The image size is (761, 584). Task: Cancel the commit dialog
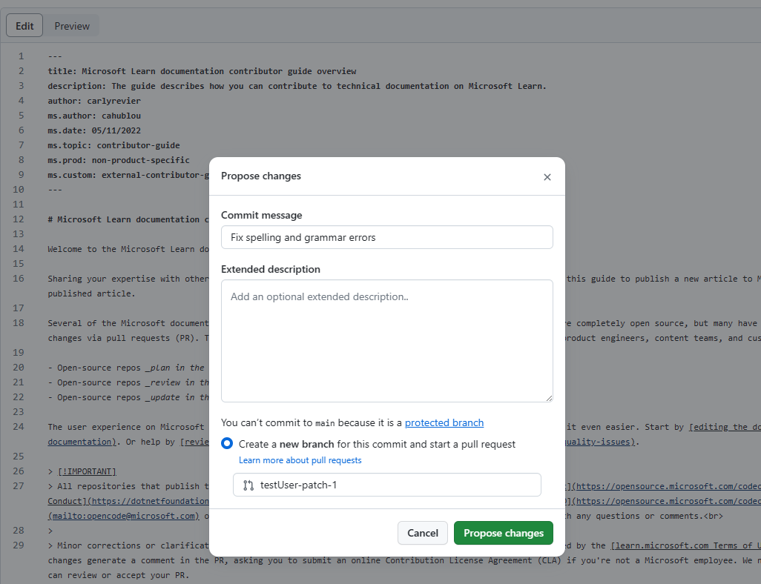coord(422,533)
